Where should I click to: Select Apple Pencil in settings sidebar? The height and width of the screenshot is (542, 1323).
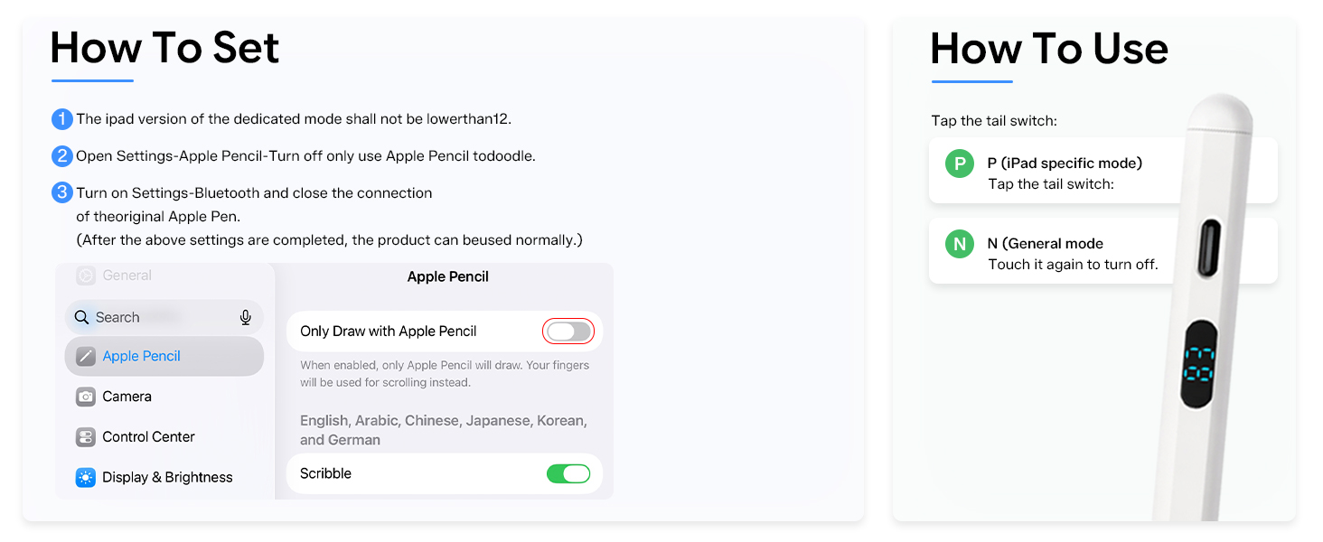[164, 356]
